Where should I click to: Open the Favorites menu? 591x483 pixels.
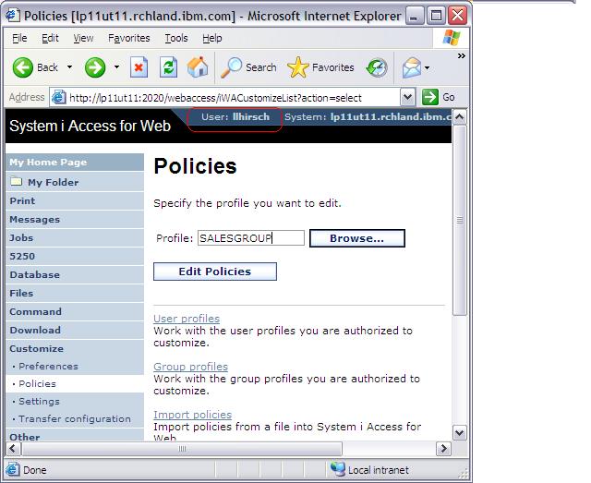pyautogui.click(x=129, y=38)
